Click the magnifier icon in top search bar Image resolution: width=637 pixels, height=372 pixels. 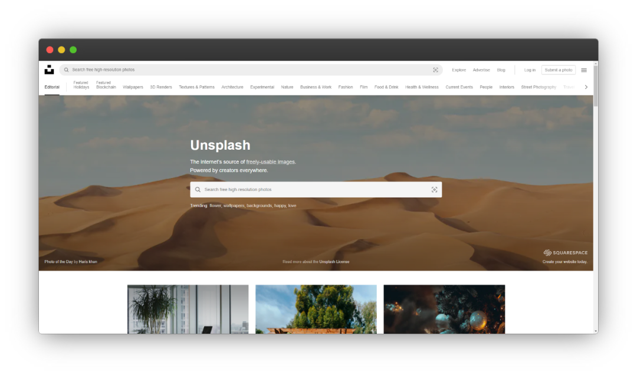point(66,70)
